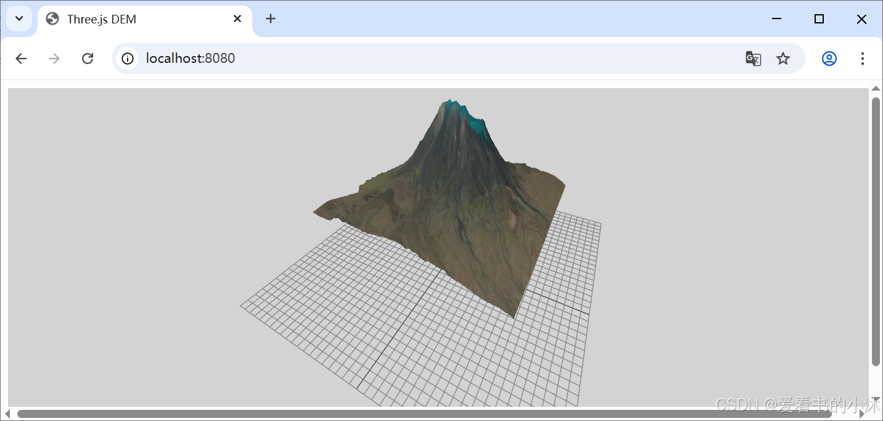Go back to previous page

pos(22,59)
